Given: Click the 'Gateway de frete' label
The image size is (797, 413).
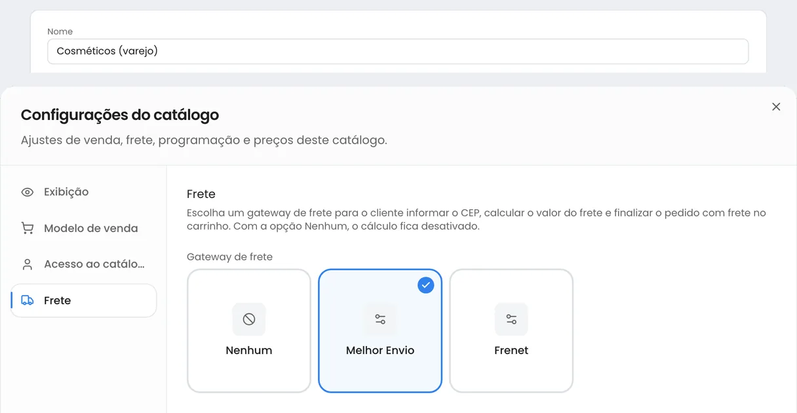Looking at the screenshot, I should [229, 257].
